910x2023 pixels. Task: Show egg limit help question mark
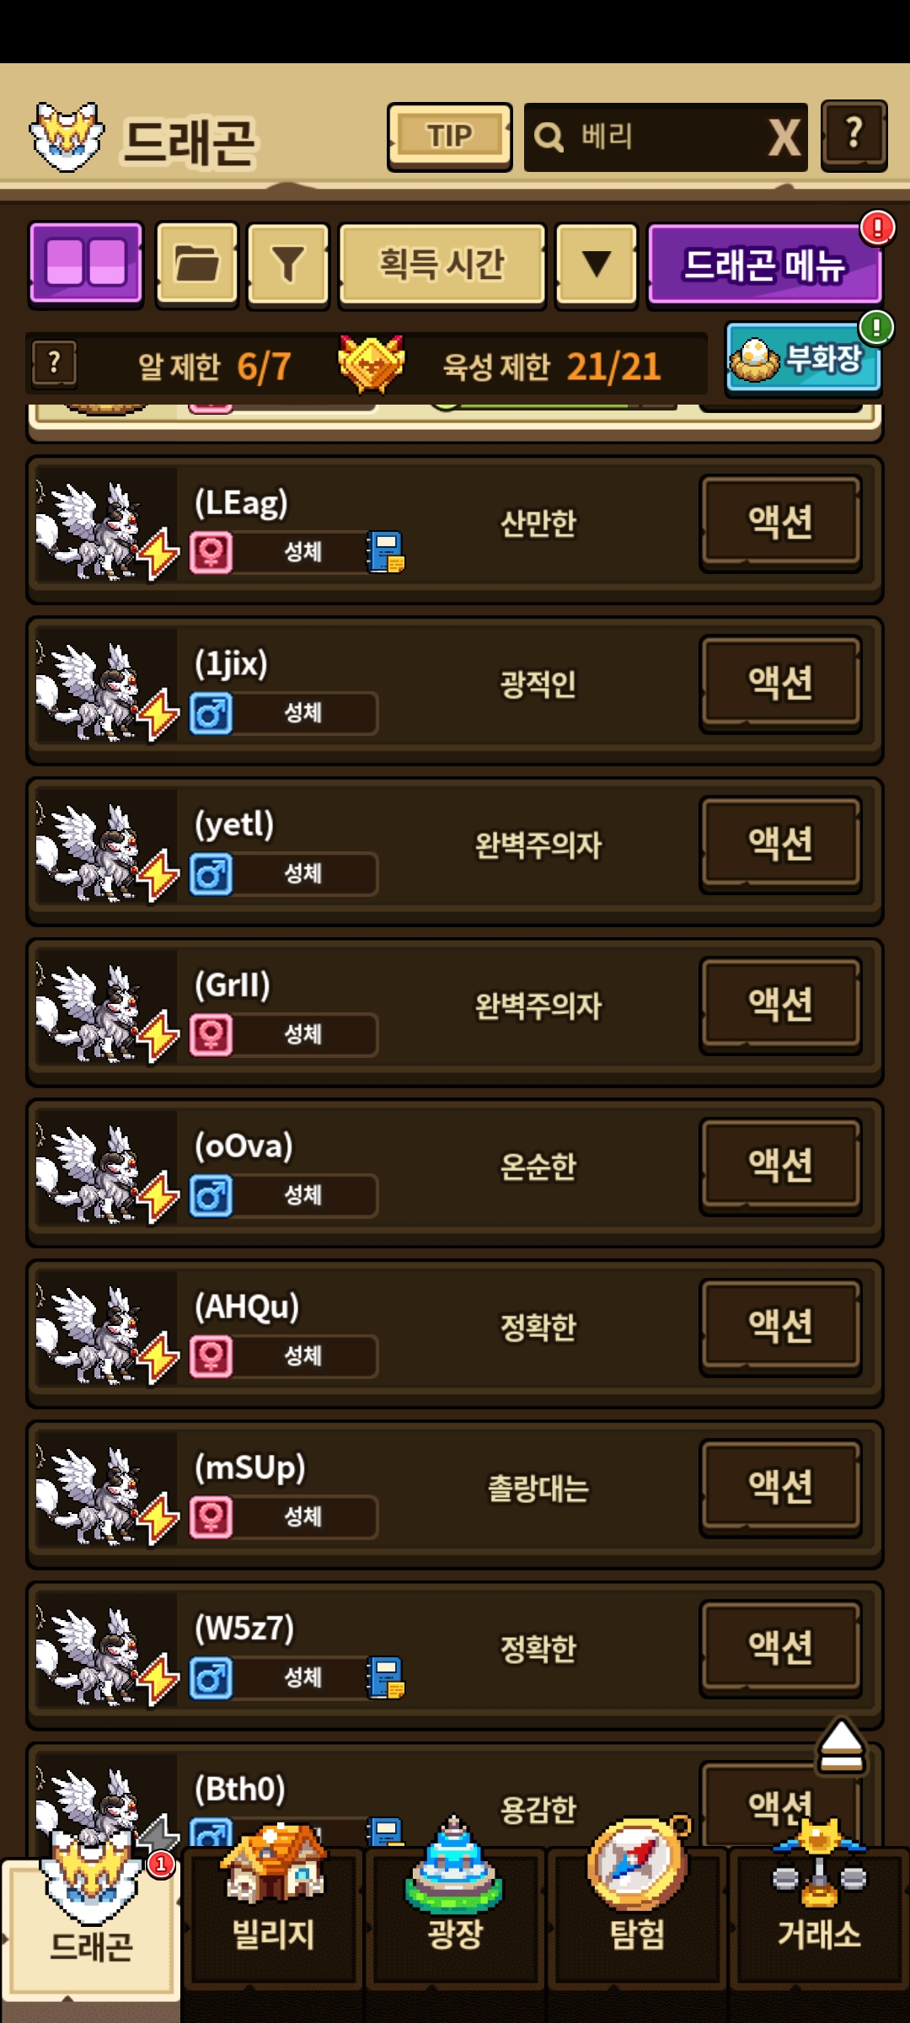click(55, 363)
